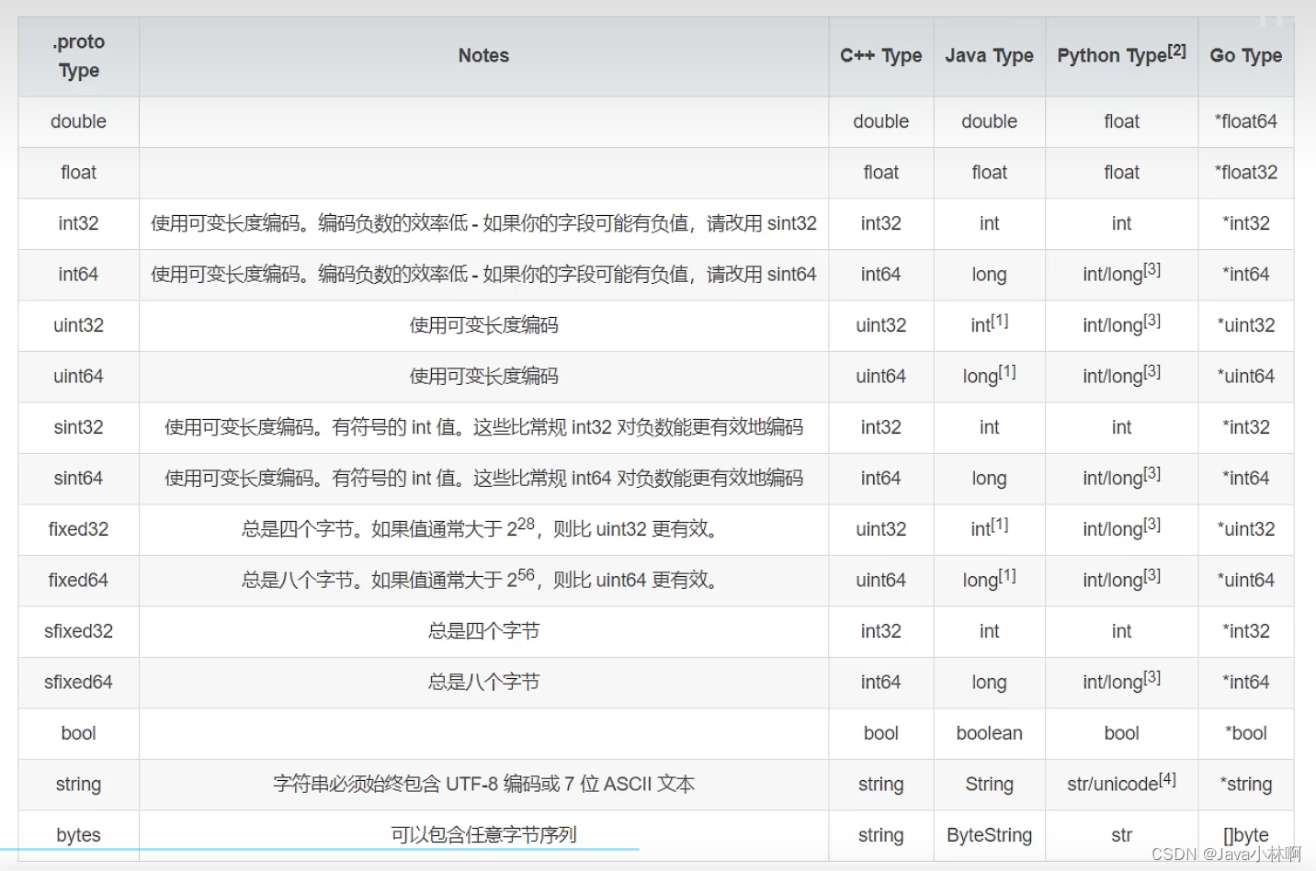Click 'long[1]' Java type in uint64 row
This screenshot has height=871, width=1316.
(989, 377)
